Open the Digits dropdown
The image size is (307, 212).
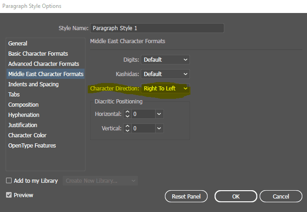click(x=165, y=59)
